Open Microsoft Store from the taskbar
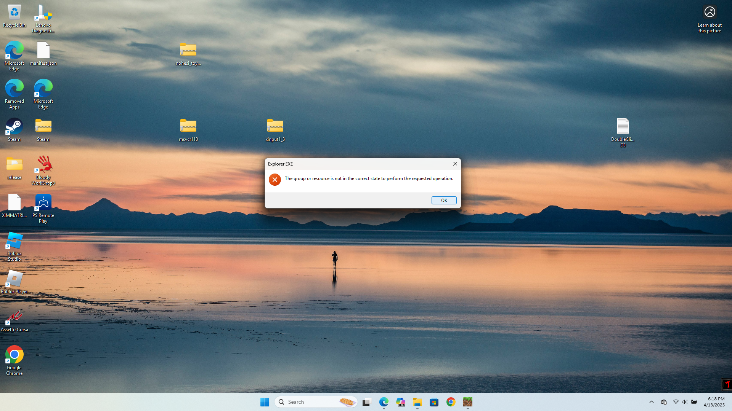This screenshot has width=732, height=411. click(434, 402)
